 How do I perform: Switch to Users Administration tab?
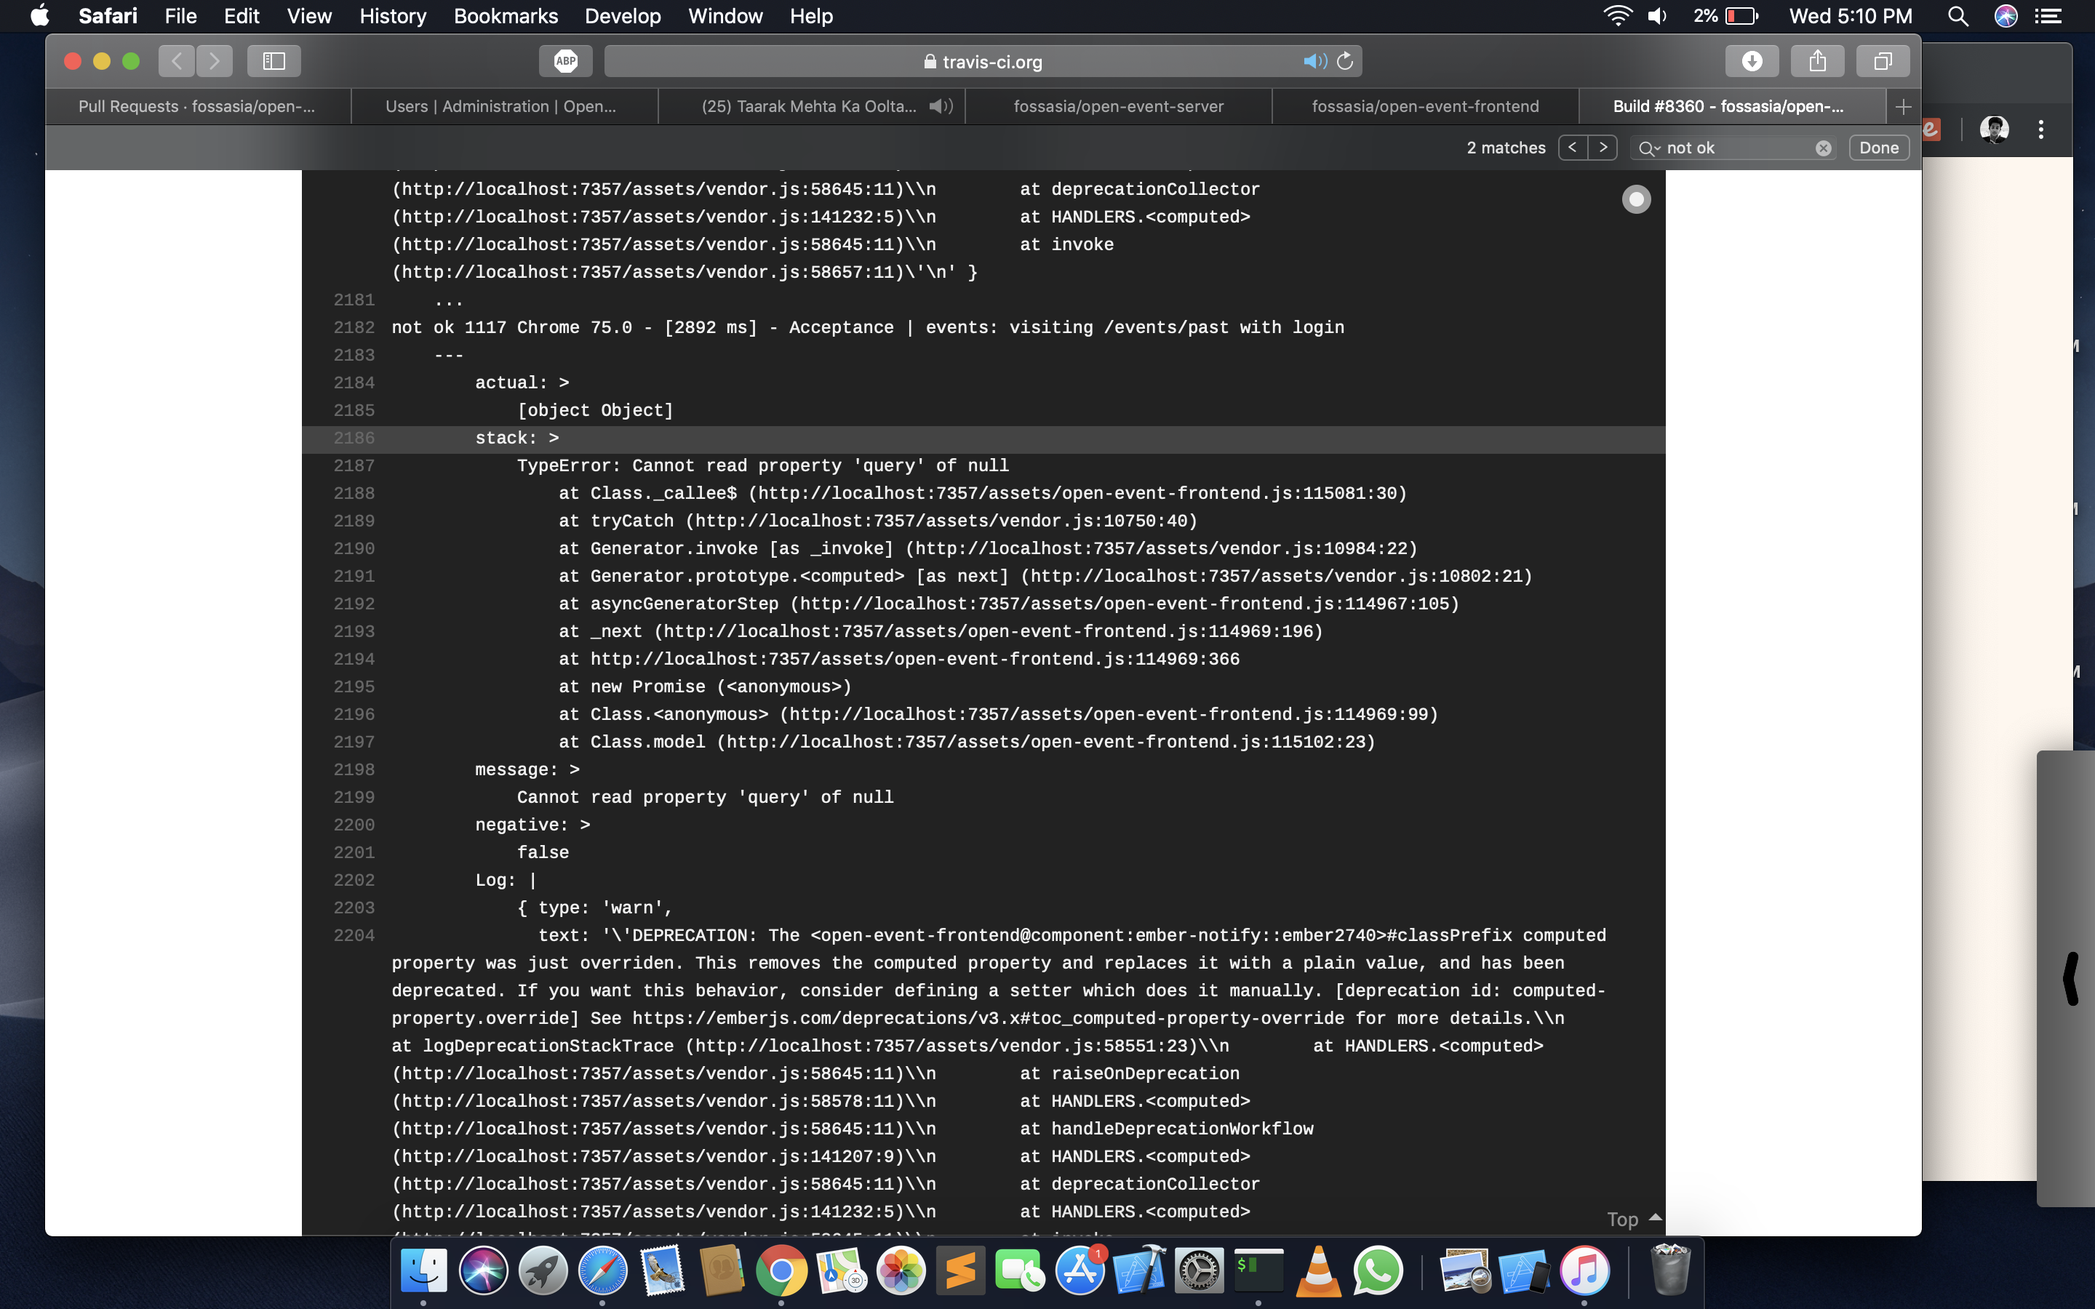coord(501,106)
